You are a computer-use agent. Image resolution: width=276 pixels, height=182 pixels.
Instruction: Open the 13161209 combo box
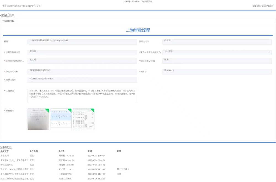217,52
